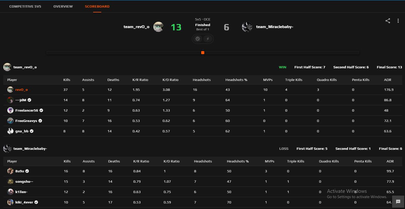Screen dimensions: 405x209
Task: Click revO_o player avatar in scoreboard row
Action: (x=10, y=90)
